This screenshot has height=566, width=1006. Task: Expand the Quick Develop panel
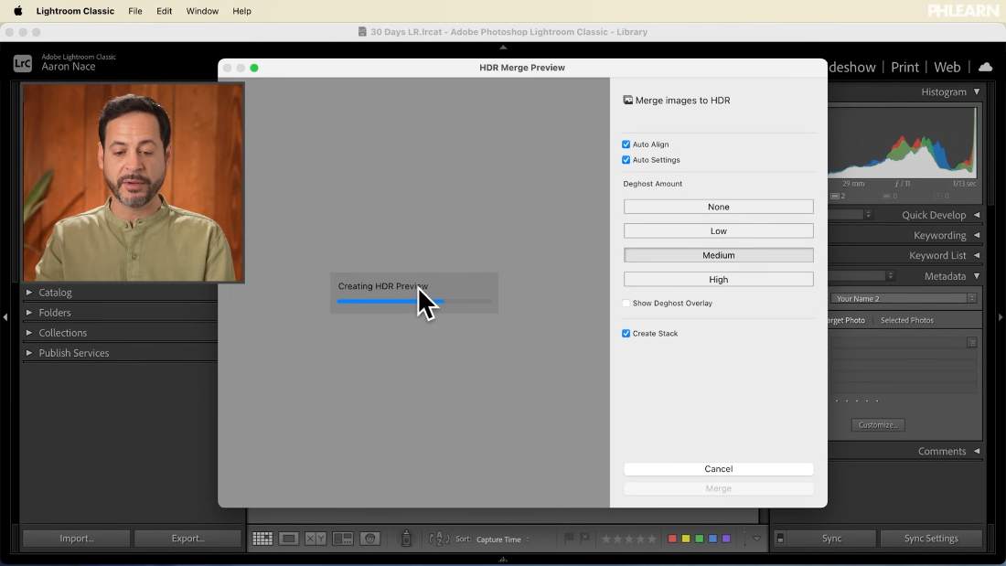977,215
